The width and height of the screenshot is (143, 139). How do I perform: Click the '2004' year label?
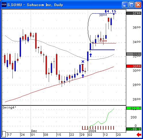click(x=92, y=131)
